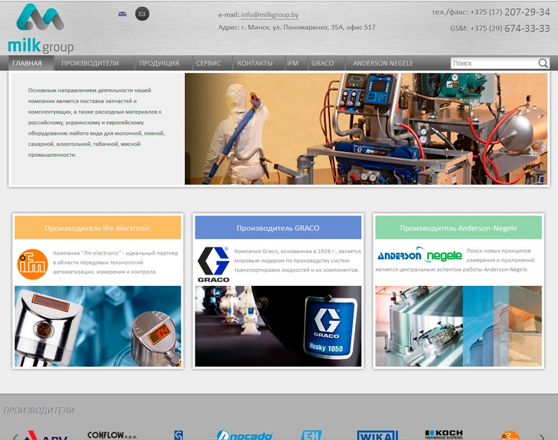Viewport: 558px width, 440px height.
Task: Click the Minsk address text line
Action: (x=297, y=27)
